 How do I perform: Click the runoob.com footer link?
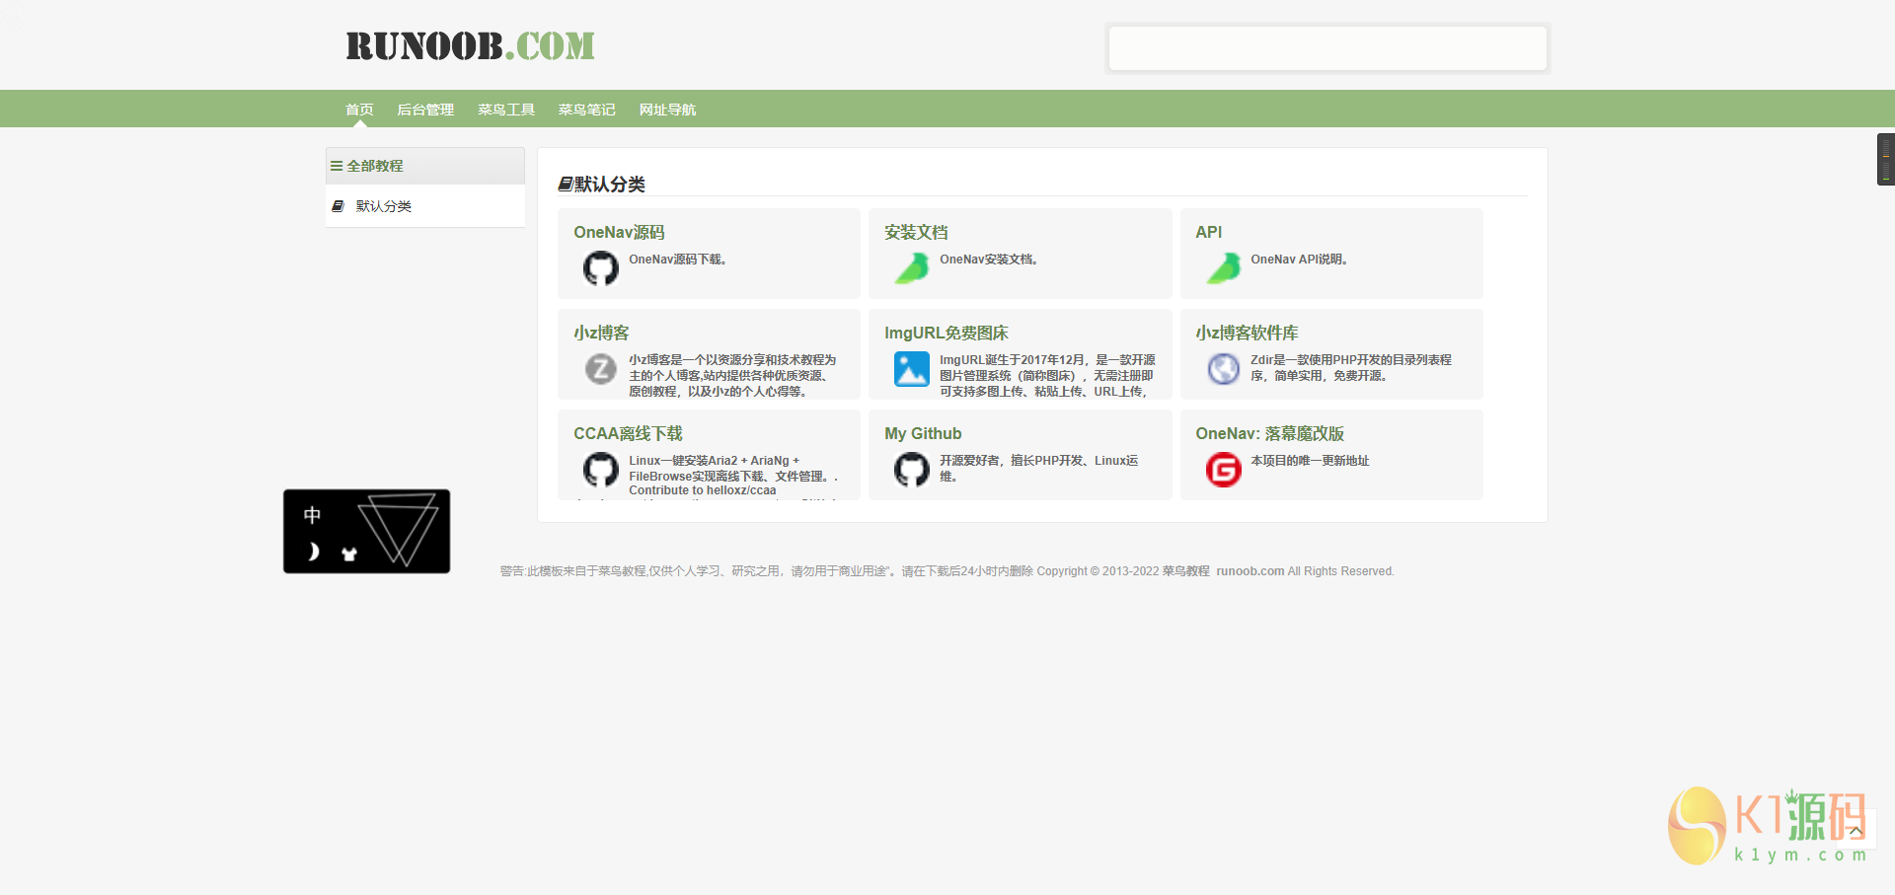1250,571
